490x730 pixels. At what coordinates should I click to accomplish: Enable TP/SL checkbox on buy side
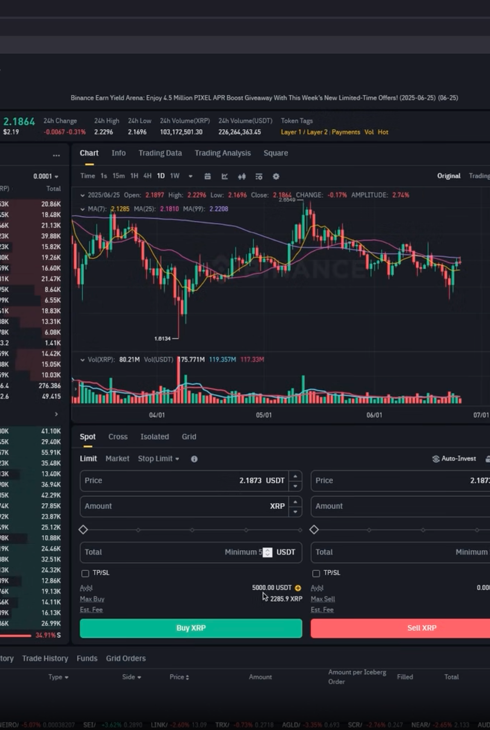[85, 573]
